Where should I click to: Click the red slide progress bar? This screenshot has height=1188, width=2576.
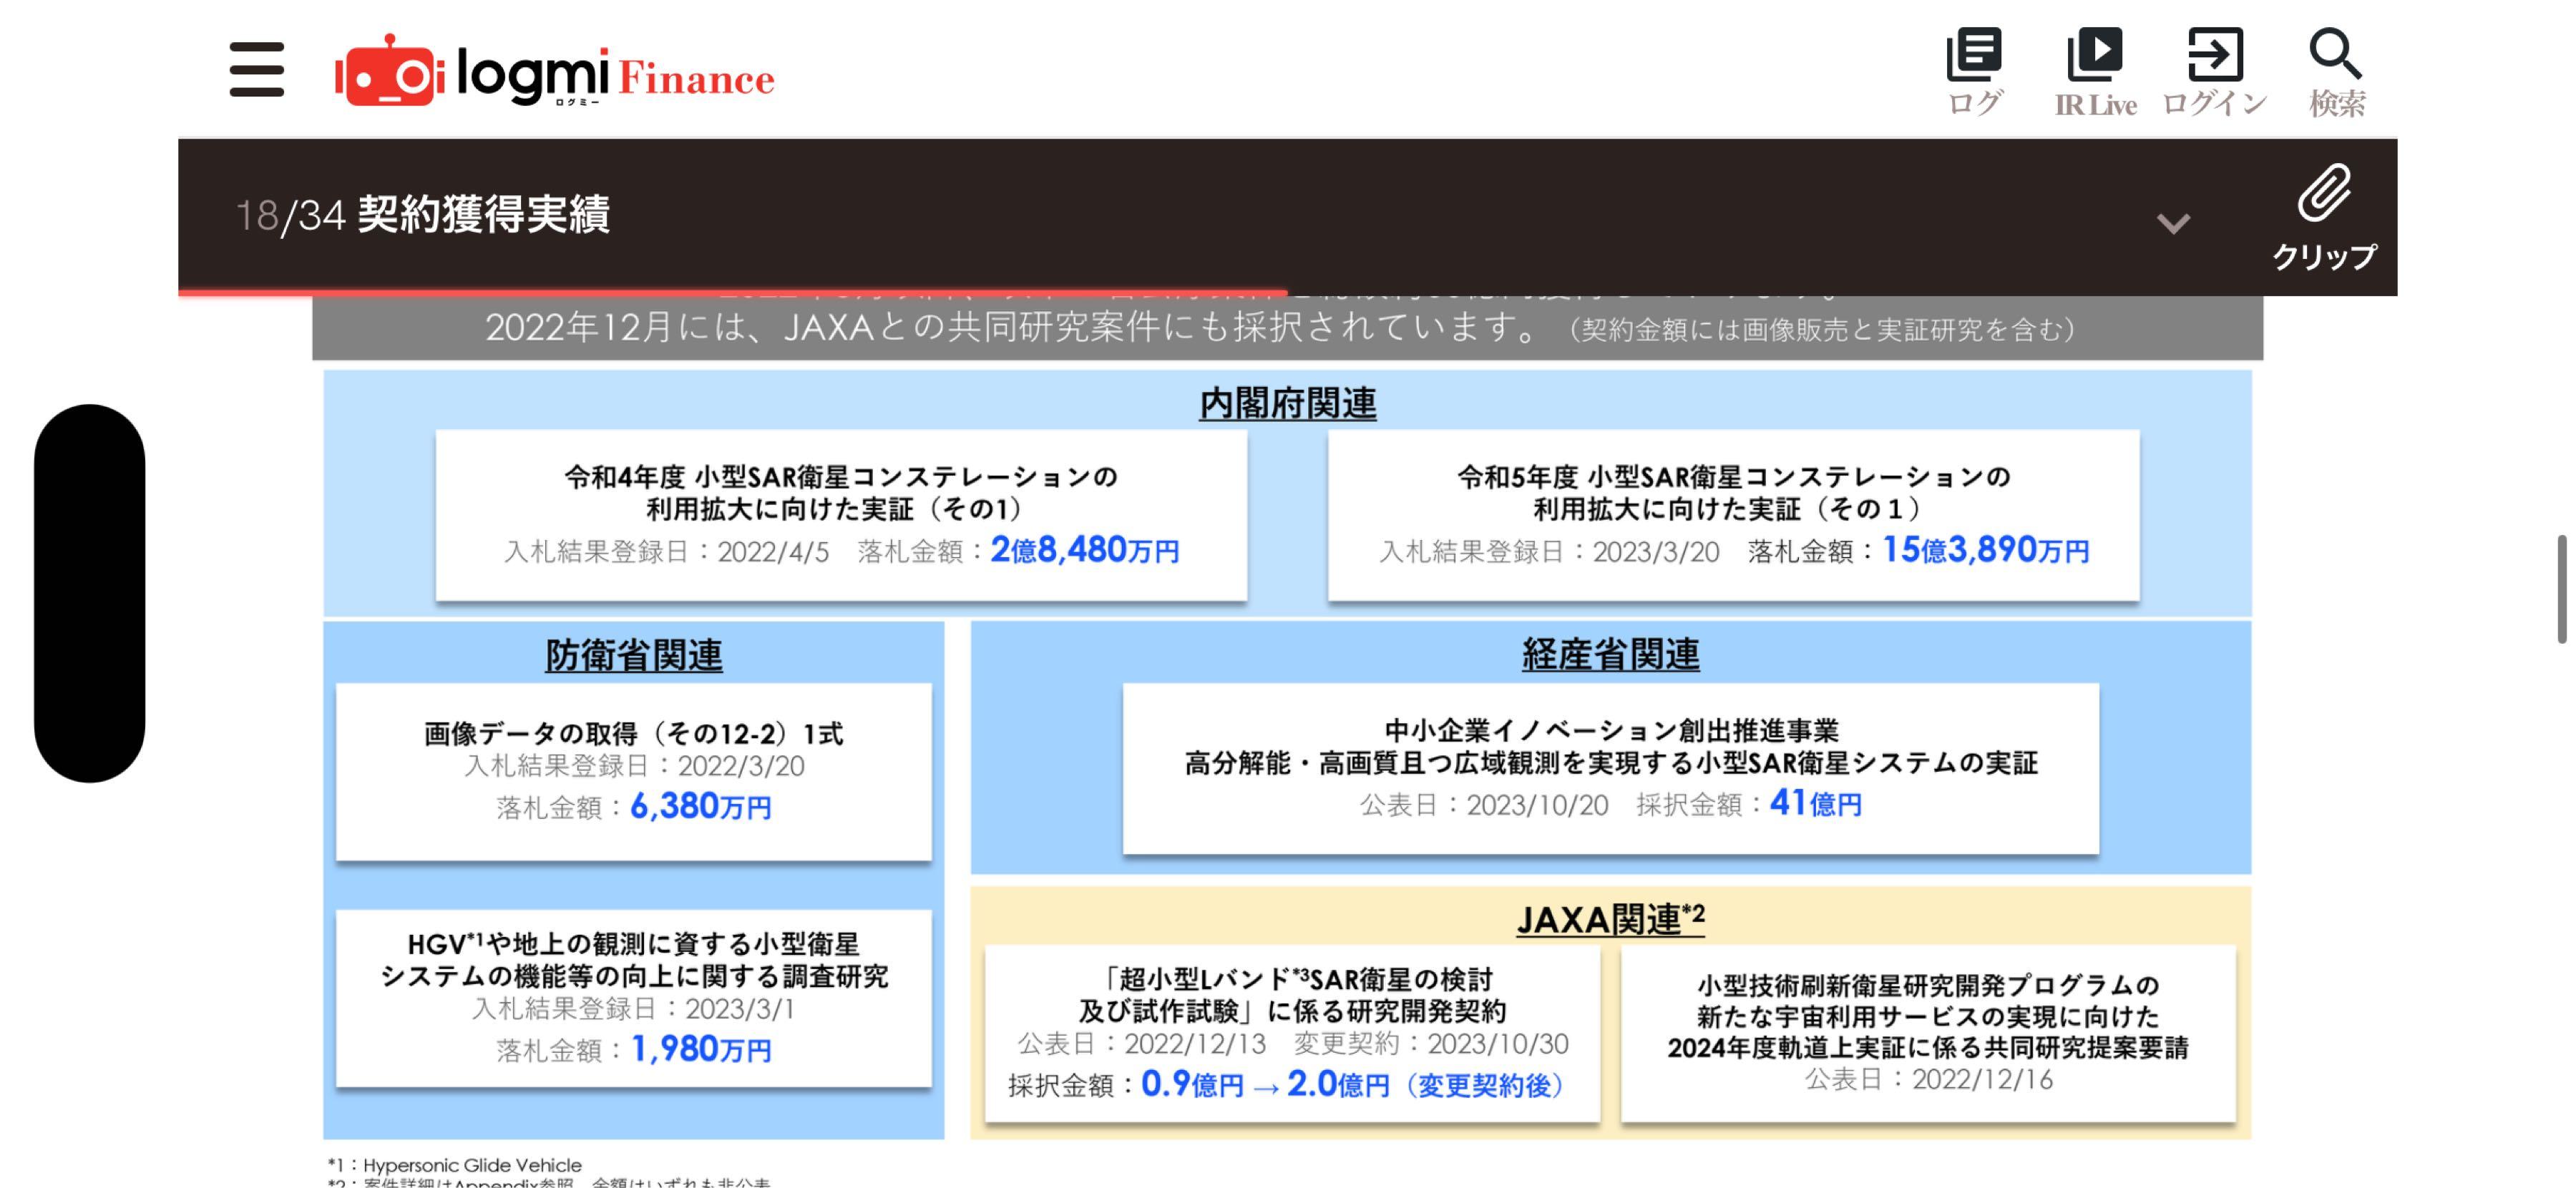[730, 292]
